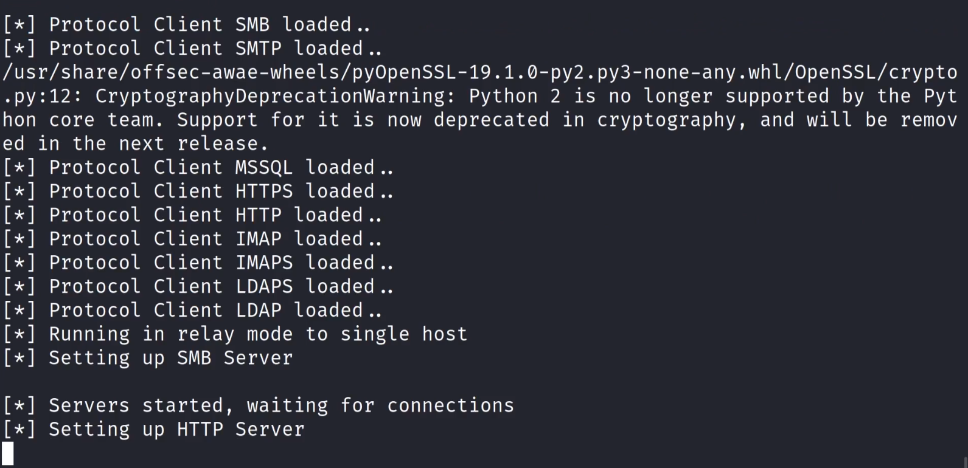Click the 'Protocol Client SMB loaded' line
The height and width of the screenshot is (468, 968).
(x=186, y=25)
